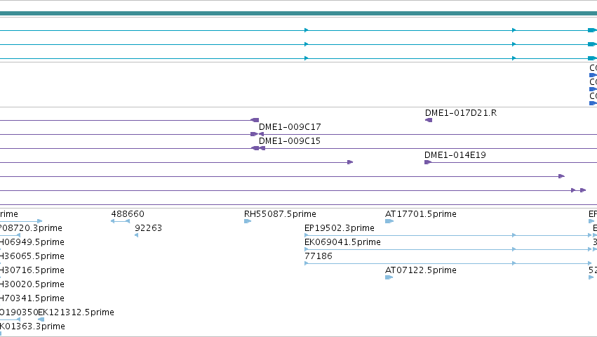Select the blue glyph under RH55087.5prime

point(248,221)
